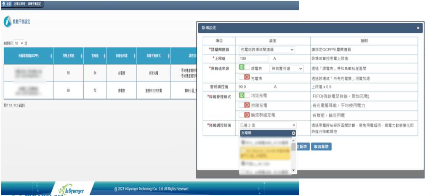Click the 總電表 source cell in second table row
Image resolution: width=431 pixels, height=196 pixels.
121,90
